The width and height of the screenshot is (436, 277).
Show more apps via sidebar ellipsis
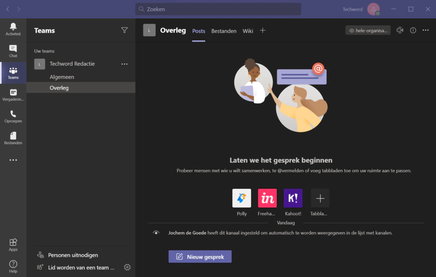(x=13, y=160)
